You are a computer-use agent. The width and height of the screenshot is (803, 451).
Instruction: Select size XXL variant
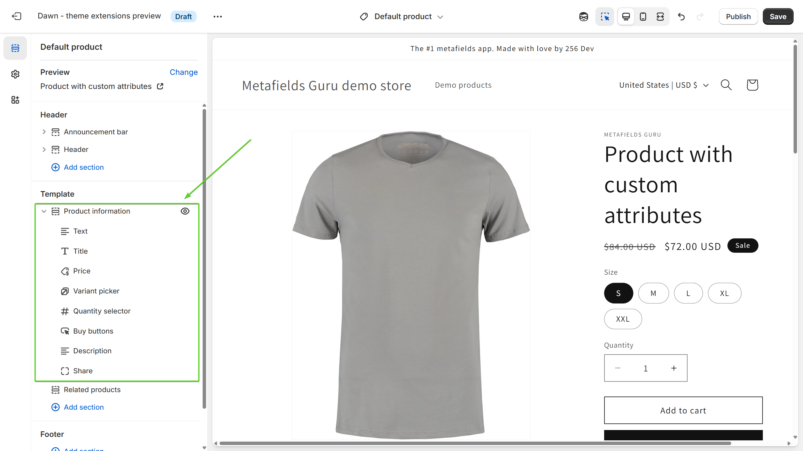tap(623, 319)
